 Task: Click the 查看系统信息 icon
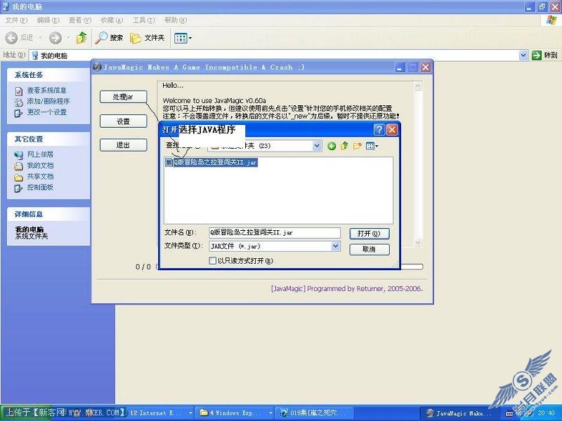(x=19, y=91)
